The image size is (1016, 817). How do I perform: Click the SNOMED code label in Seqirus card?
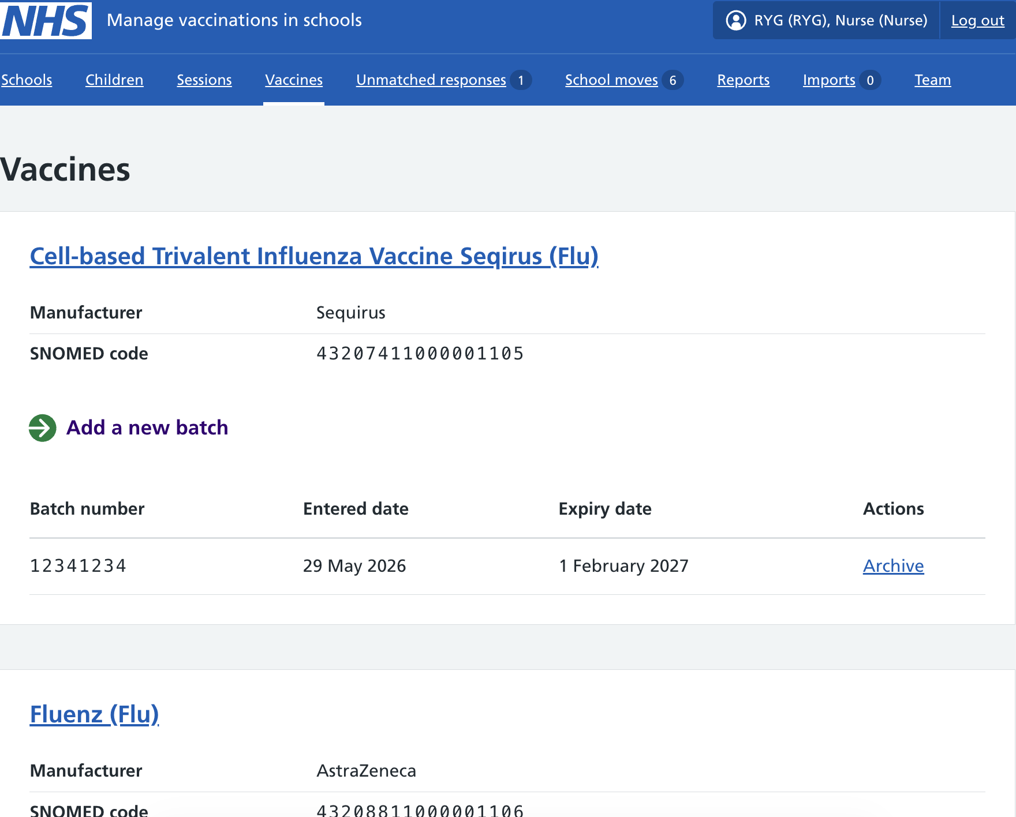click(89, 353)
